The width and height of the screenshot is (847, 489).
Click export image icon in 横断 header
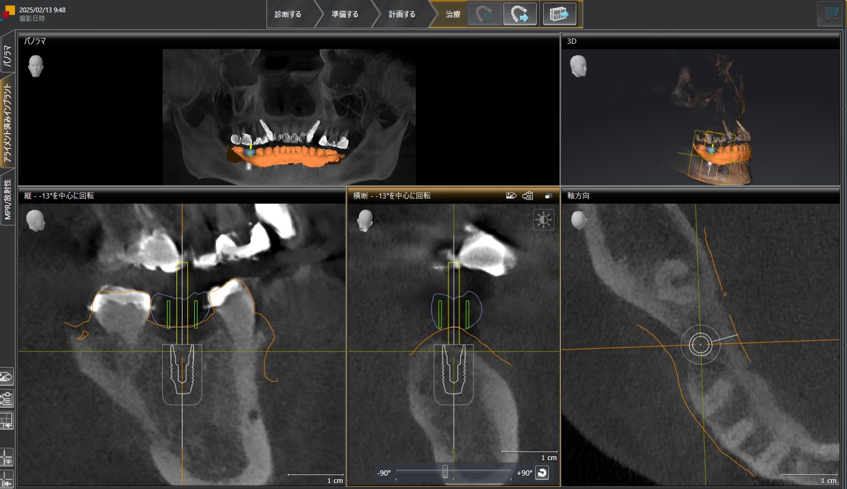pos(511,196)
